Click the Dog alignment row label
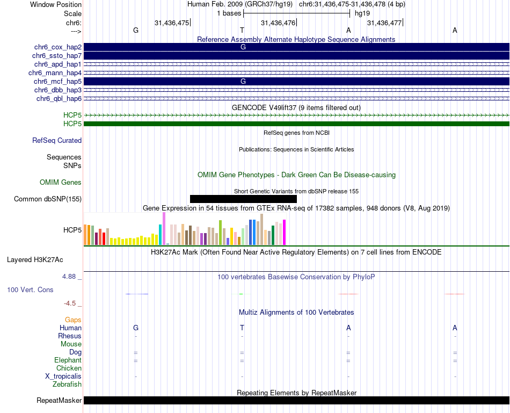This screenshot has width=510, height=413. (x=75, y=352)
